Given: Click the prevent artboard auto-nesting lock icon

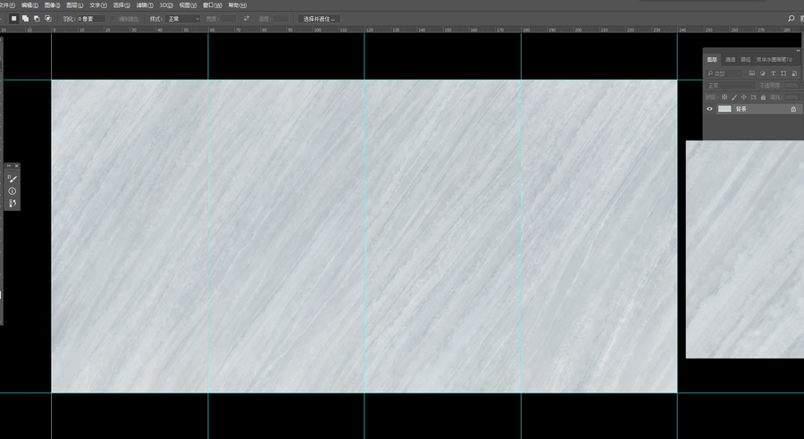Looking at the screenshot, I should (x=753, y=97).
